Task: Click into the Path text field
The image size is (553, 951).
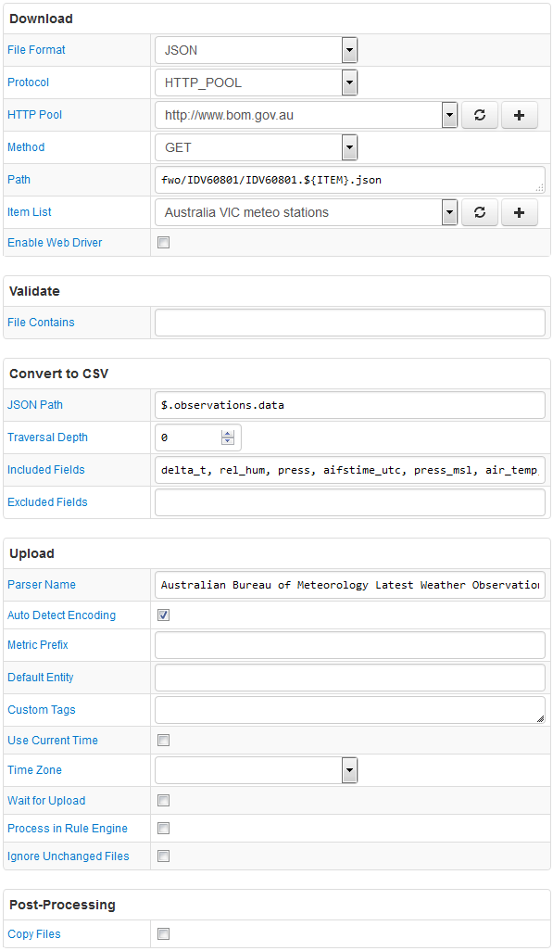Action: pyautogui.click(x=350, y=180)
